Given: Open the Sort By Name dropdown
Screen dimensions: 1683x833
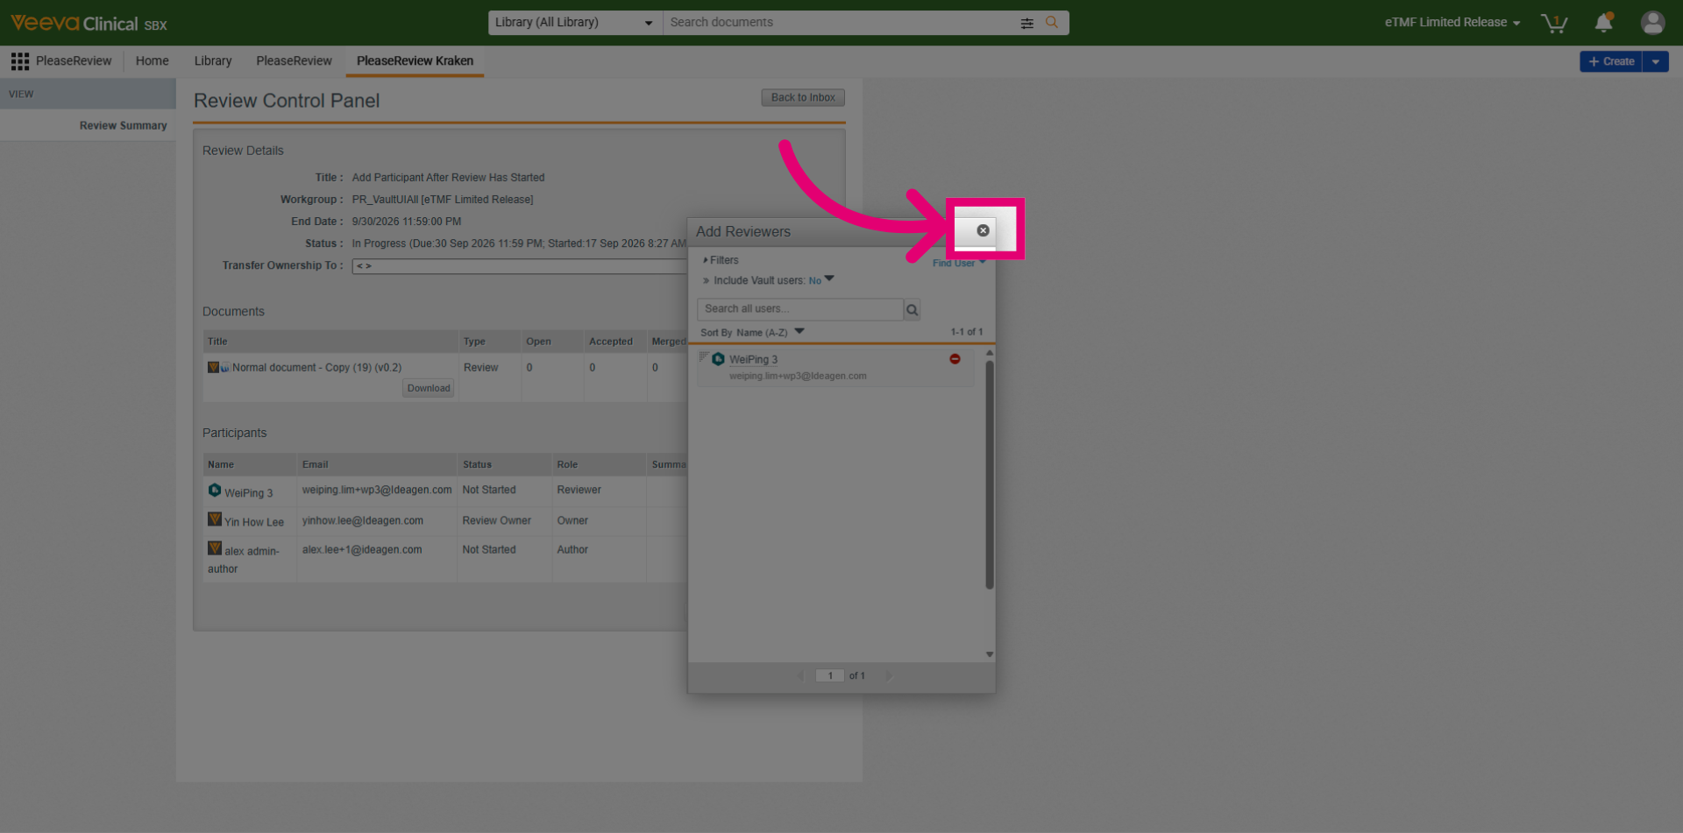Looking at the screenshot, I should pyautogui.click(x=752, y=333).
